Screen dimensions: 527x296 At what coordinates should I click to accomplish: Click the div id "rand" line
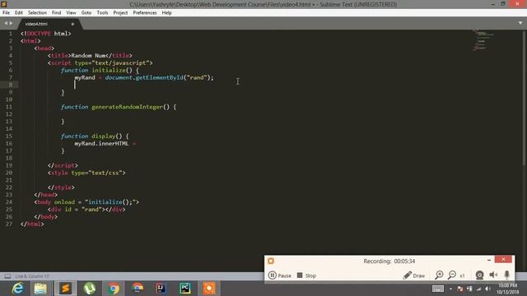tap(86, 209)
